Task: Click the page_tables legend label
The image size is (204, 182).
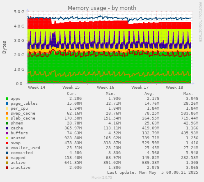Action: pos(24,104)
